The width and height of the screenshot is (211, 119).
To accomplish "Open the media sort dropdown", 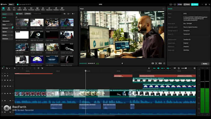I will coord(69,14).
